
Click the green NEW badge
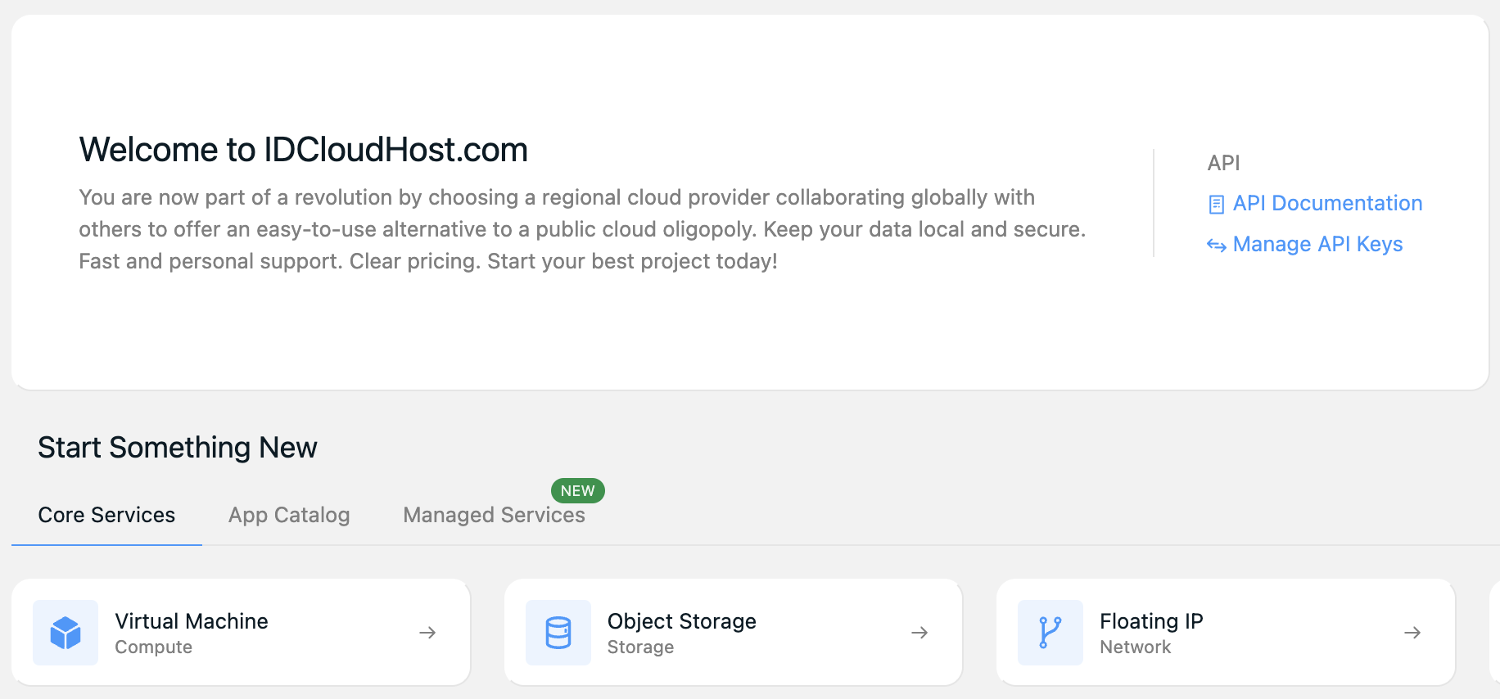(577, 490)
